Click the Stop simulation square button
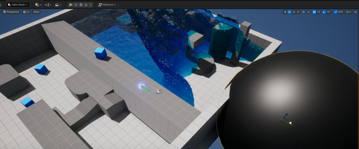 coord(81,5)
